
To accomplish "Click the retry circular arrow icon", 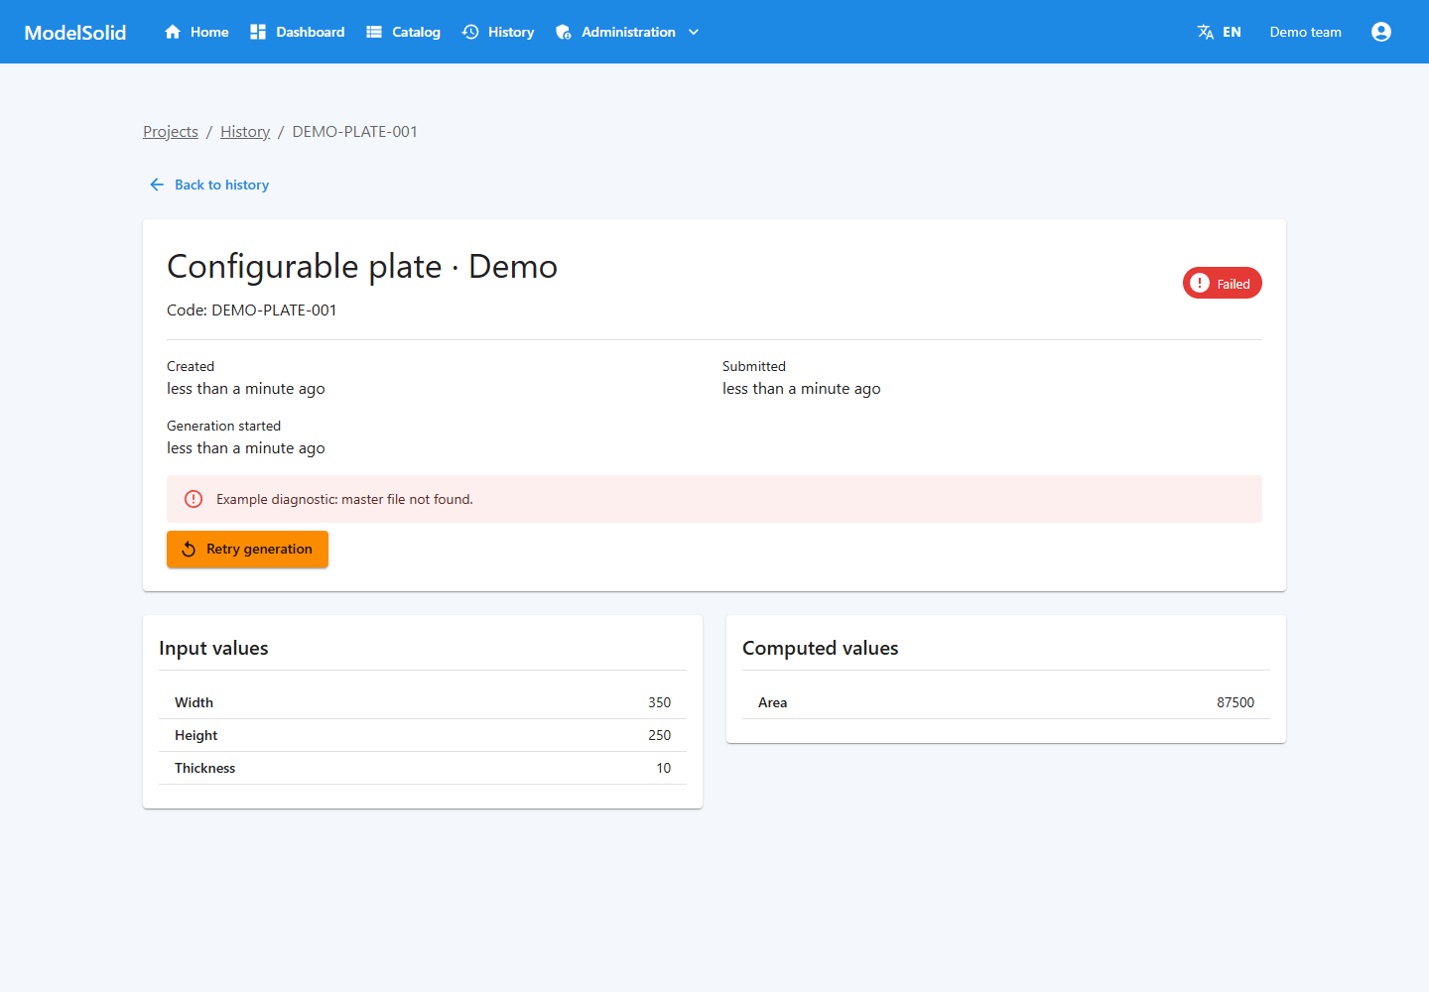I will [x=189, y=550].
